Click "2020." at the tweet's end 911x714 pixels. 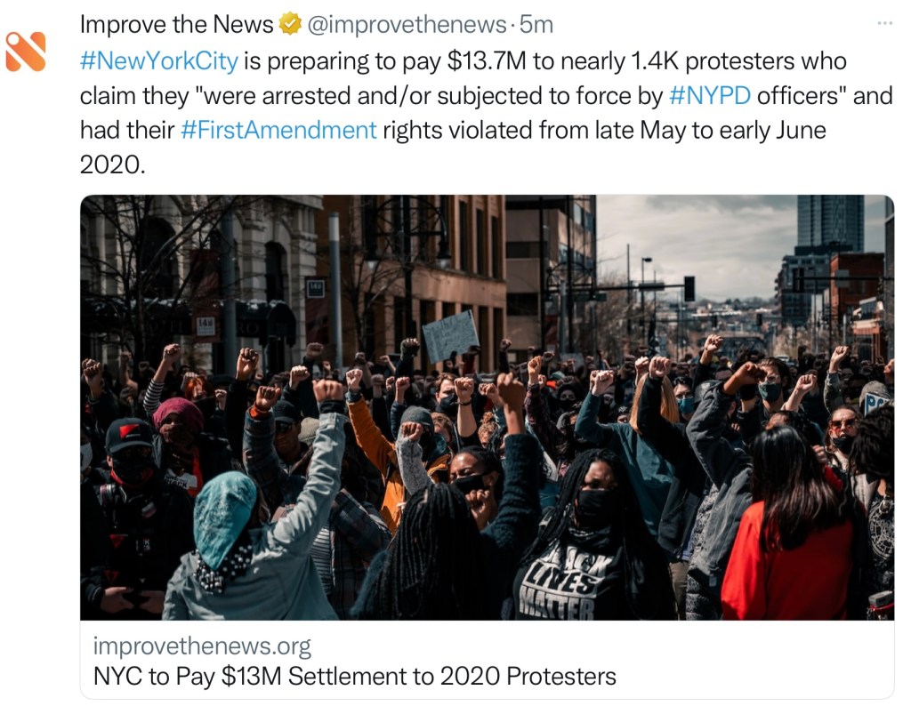(x=111, y=164)
